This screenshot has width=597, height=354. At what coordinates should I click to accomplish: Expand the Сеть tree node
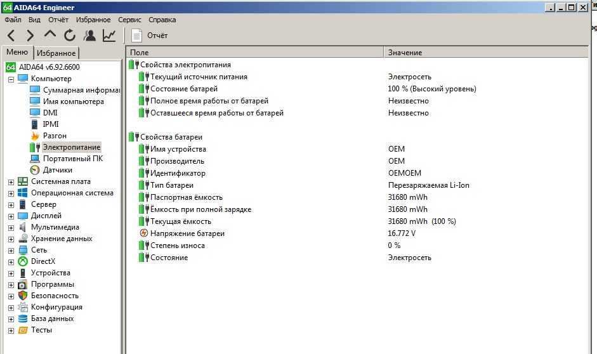point(11,251)
